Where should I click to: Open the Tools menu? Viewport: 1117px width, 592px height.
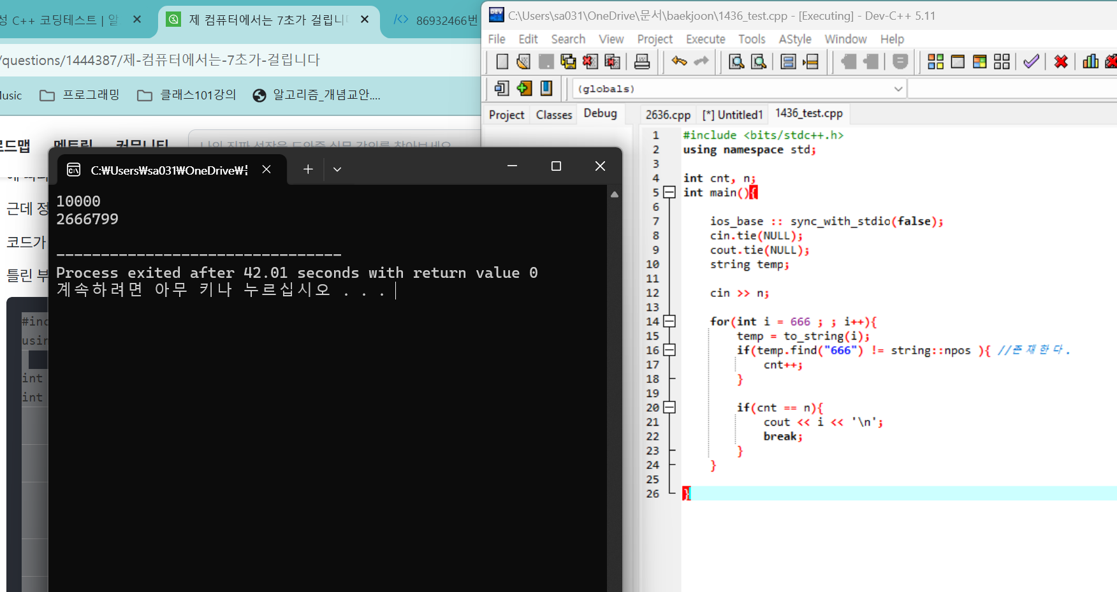[752, 39]
